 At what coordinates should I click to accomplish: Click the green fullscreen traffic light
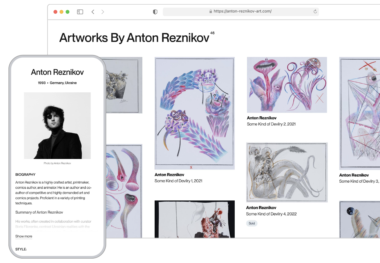point(68,12)
